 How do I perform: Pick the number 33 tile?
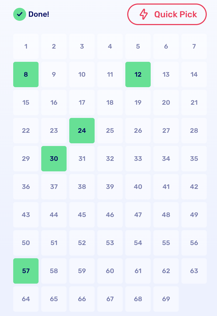pos(138,159)
